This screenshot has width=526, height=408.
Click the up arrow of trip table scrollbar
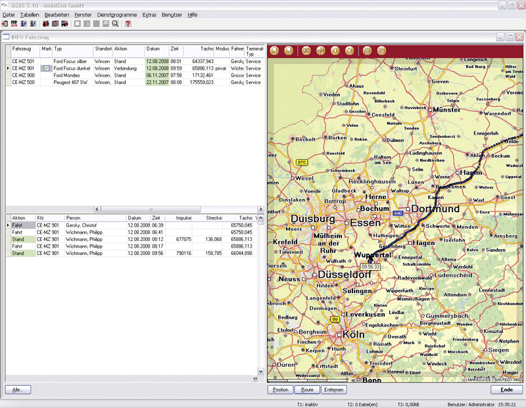(x=260, y=218)
